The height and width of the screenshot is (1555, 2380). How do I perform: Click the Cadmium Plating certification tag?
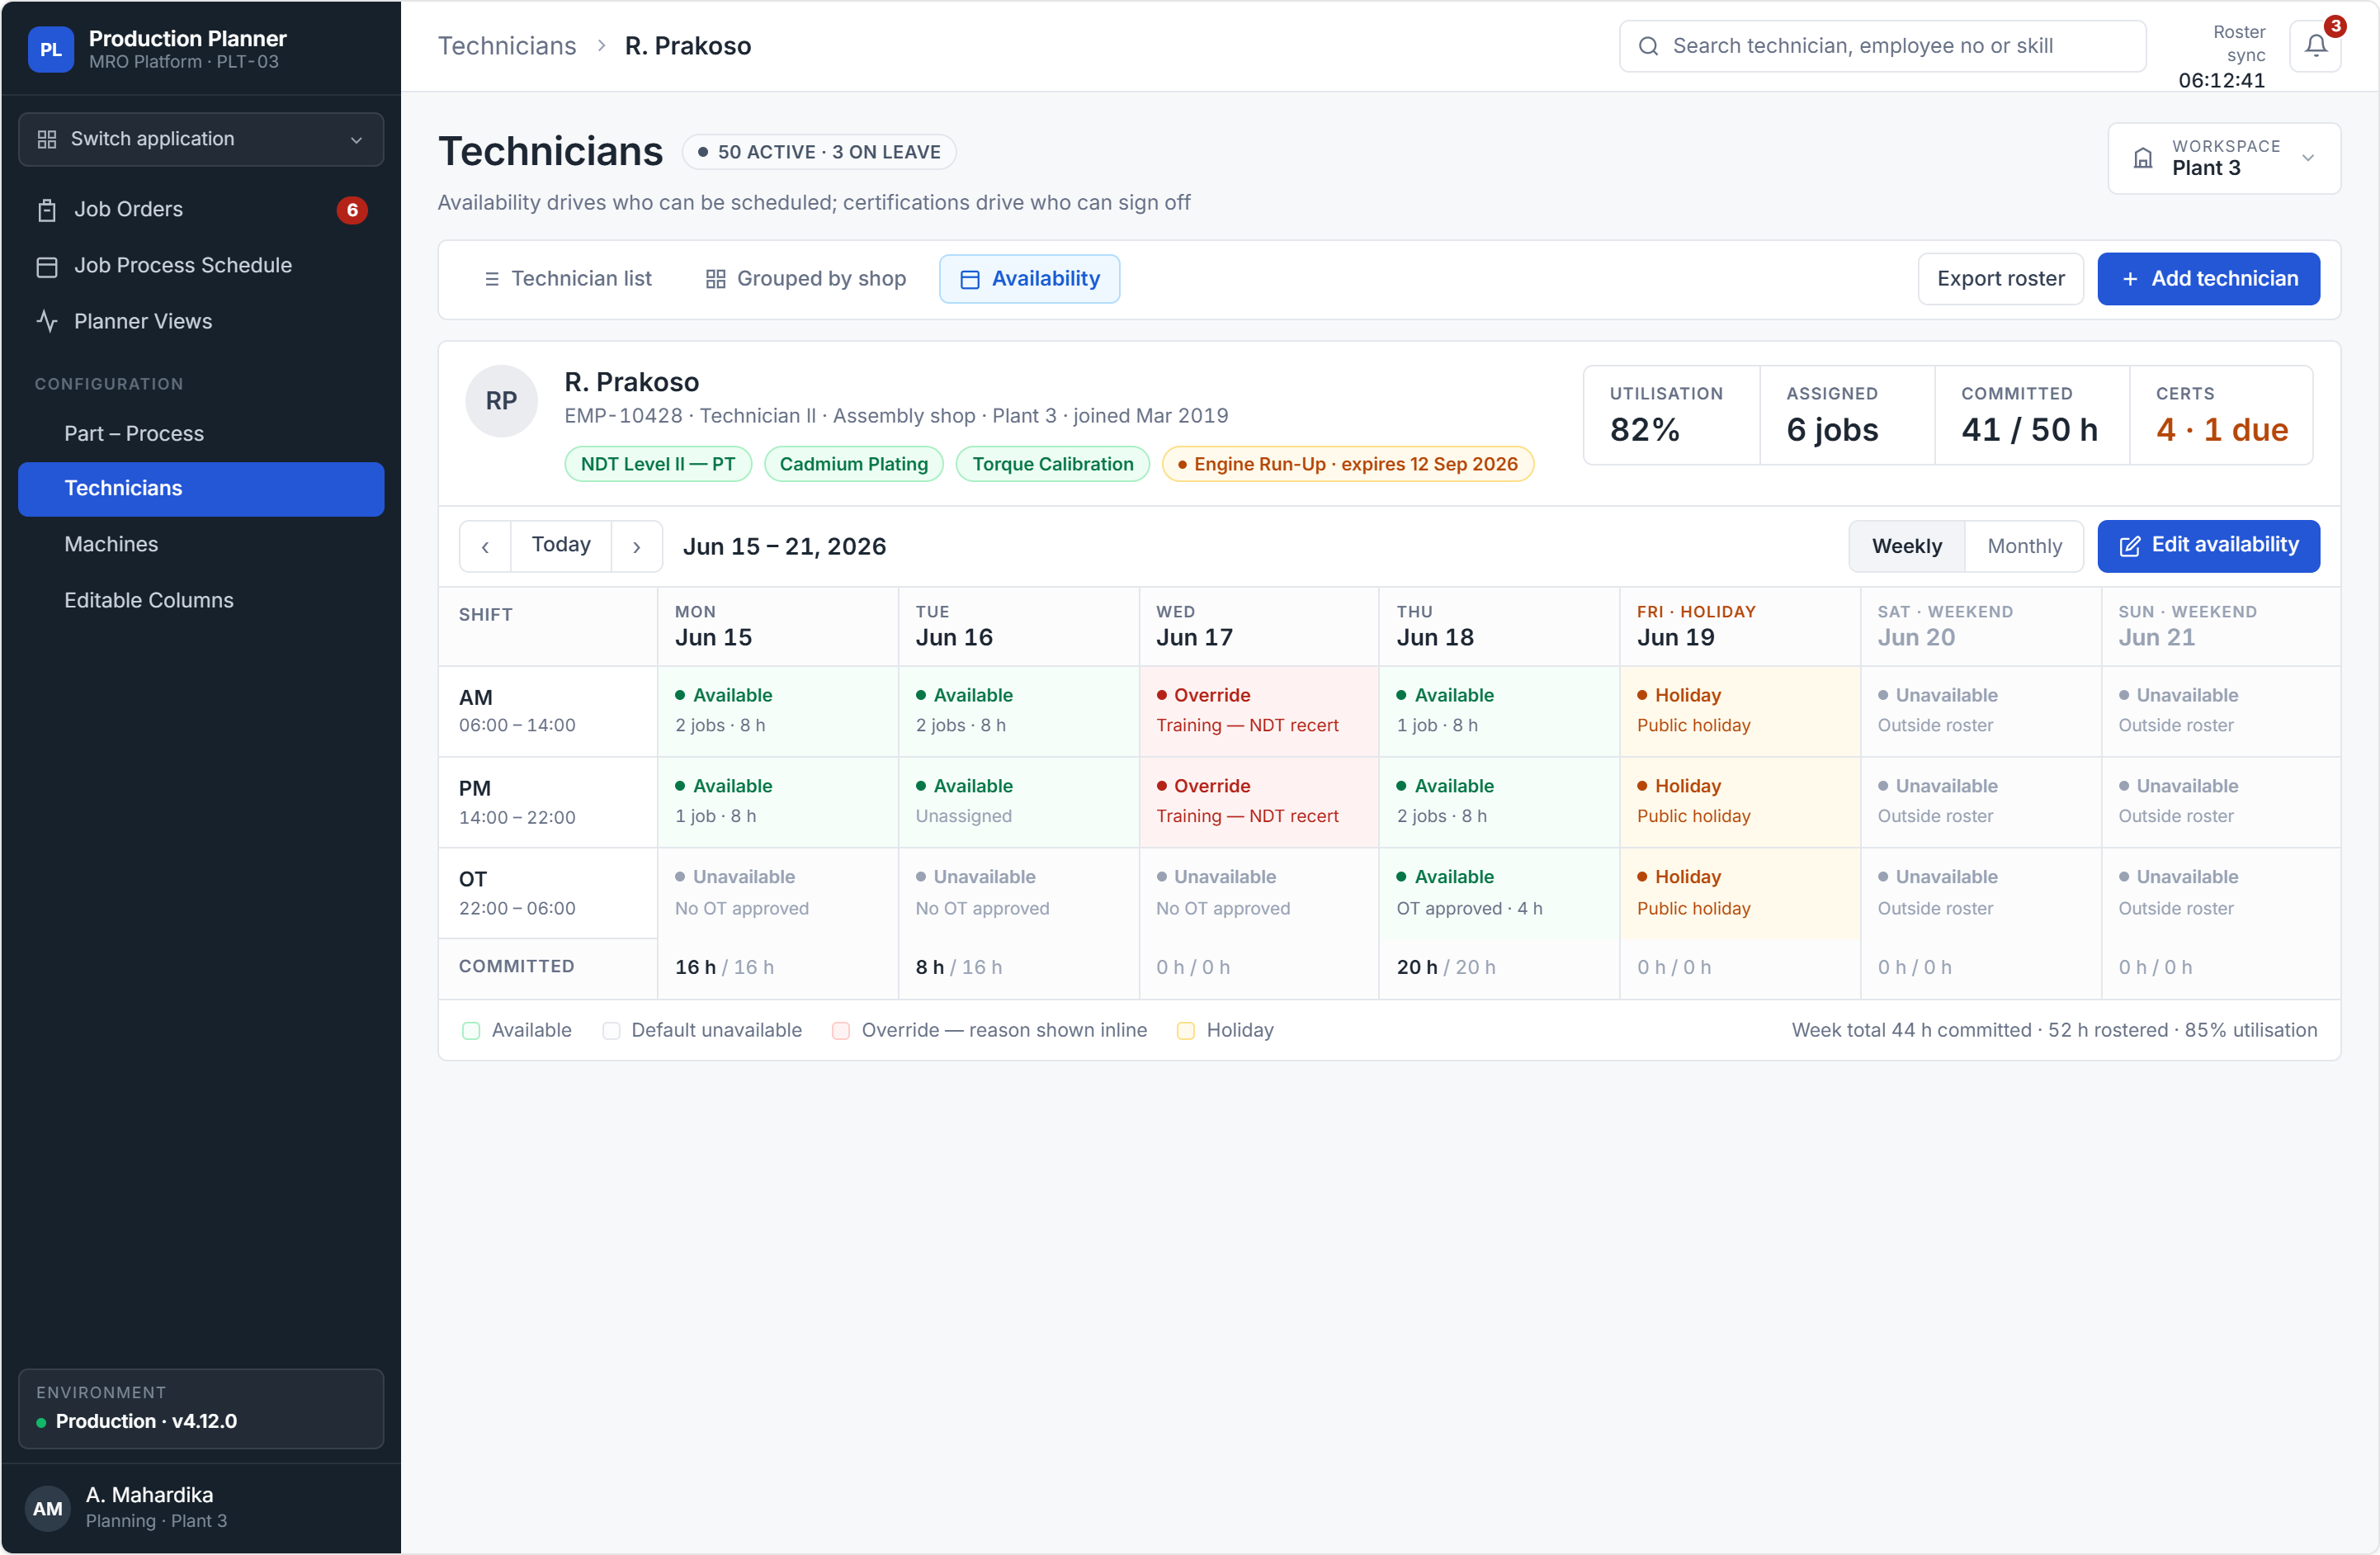[854, 465]
